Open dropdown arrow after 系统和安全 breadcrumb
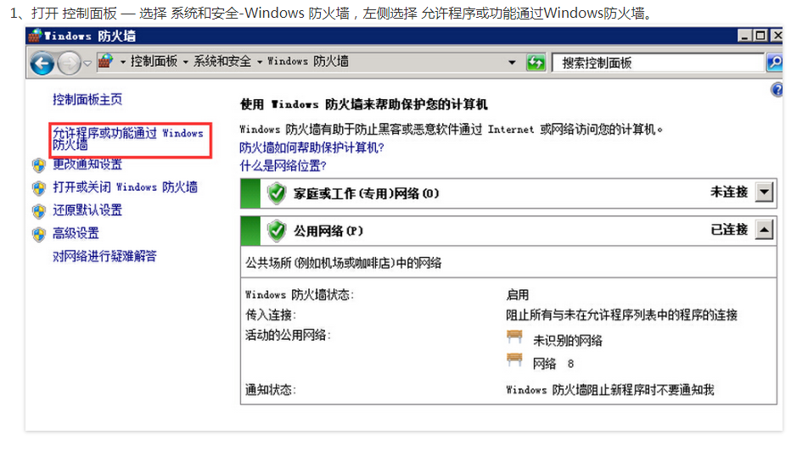Viewport: 808px width, 457px height. pos(260,62)
